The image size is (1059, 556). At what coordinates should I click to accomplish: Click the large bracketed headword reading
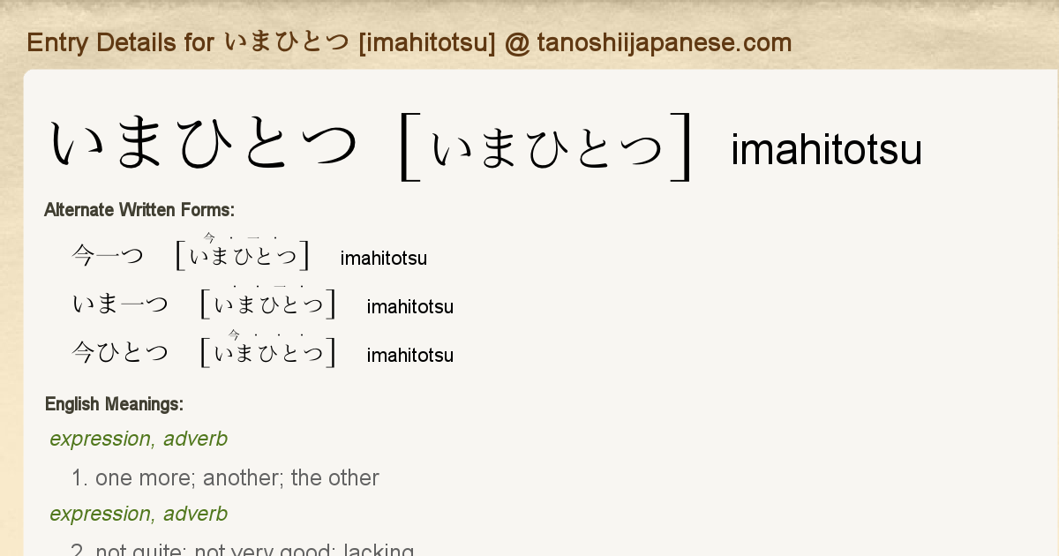547,148
